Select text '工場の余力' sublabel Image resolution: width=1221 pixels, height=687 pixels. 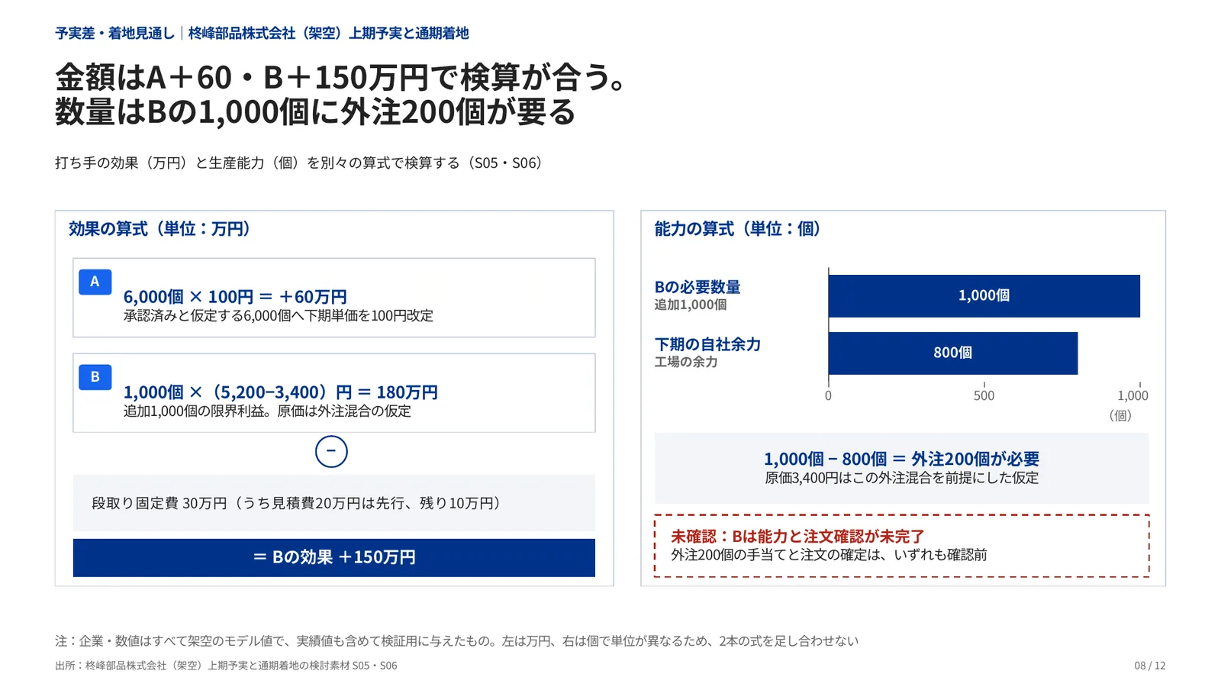(686, 362)
